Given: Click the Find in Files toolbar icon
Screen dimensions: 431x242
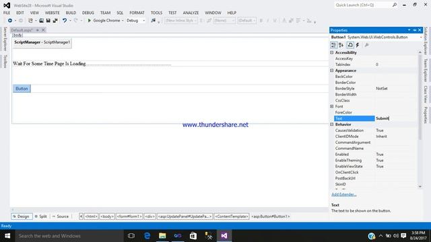Looking at the screenshot, I should click(154, 21).
